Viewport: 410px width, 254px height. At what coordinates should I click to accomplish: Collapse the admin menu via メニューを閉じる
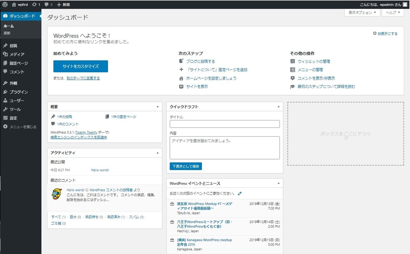coord(20,126)
